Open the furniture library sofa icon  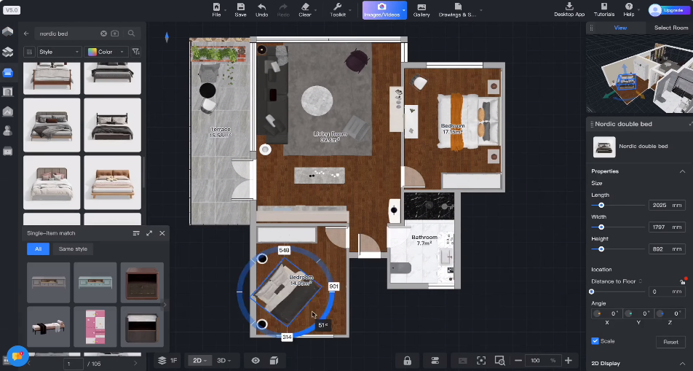point(7,72)
